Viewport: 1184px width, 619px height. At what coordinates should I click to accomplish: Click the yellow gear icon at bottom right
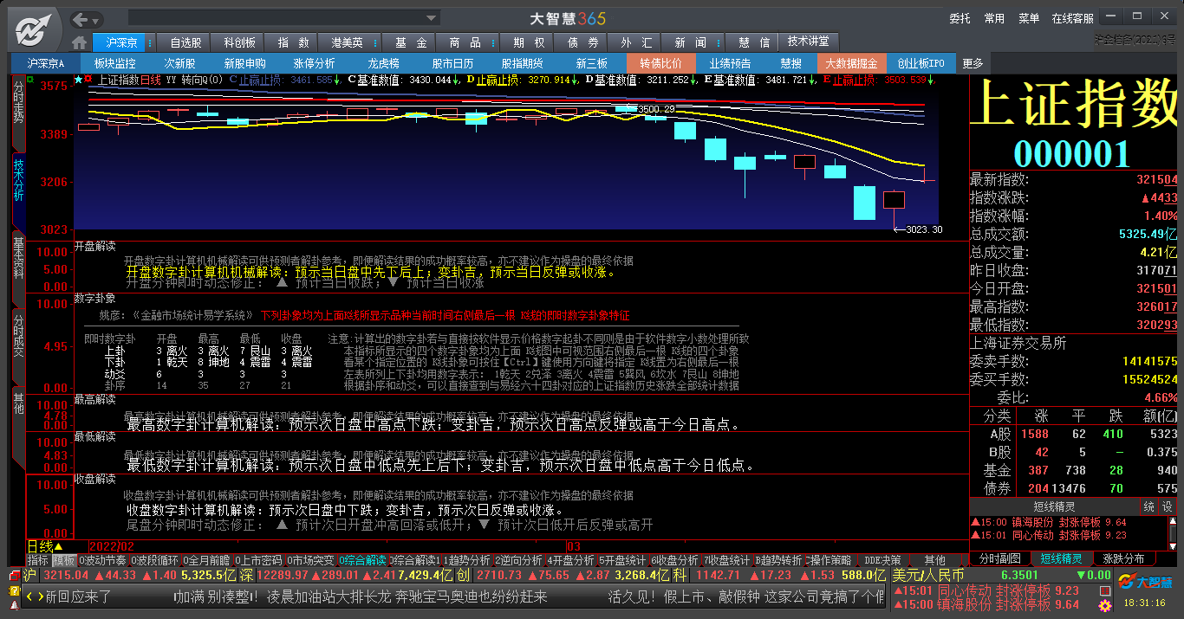pos(1104,604)
